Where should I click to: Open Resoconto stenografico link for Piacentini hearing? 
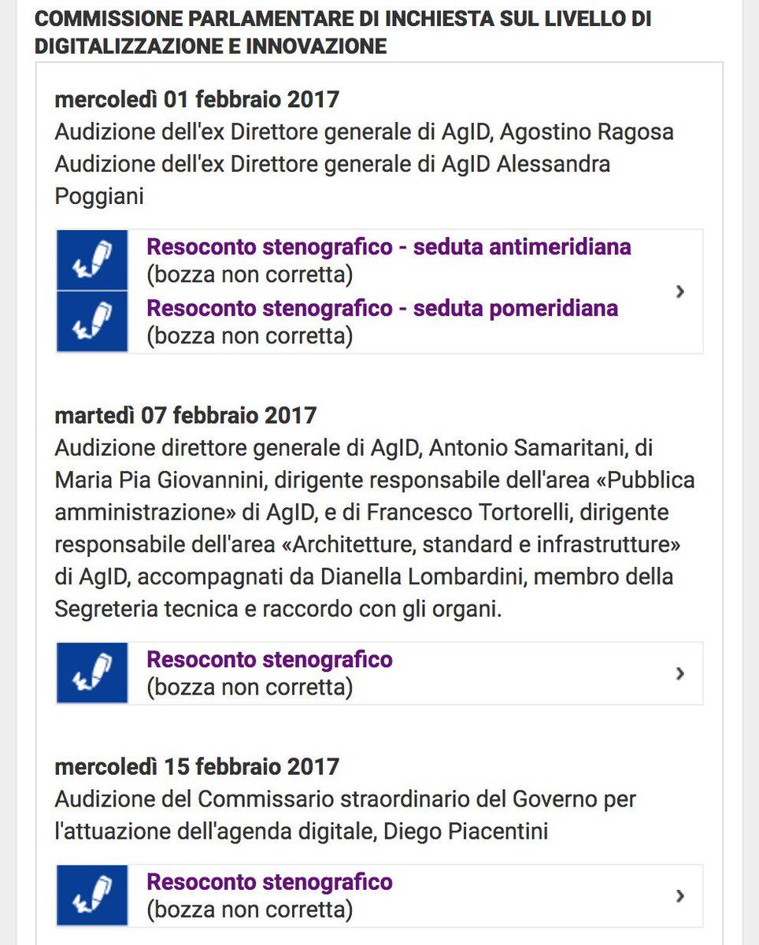269,881
